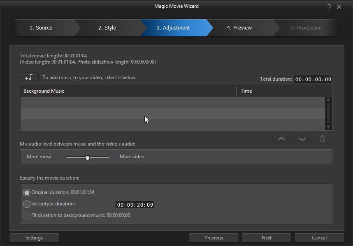This screenshot has height=246, width=353.
Task: Select Set output duration option
Action: pyautogui.click(x=27, y=204)
